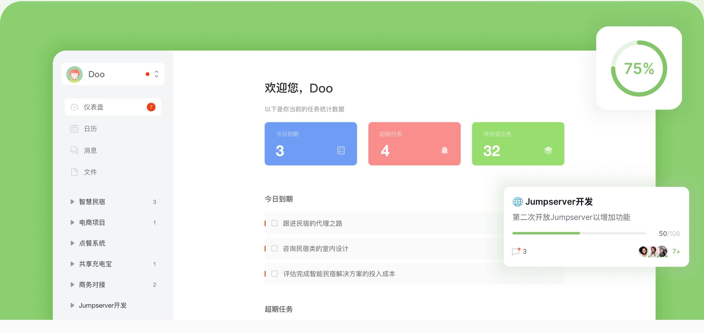The width and height of the screenshot is (704, 333).
Task: Select the 仪表盘 dashboard gauge icon
Action: pos(74,107)
